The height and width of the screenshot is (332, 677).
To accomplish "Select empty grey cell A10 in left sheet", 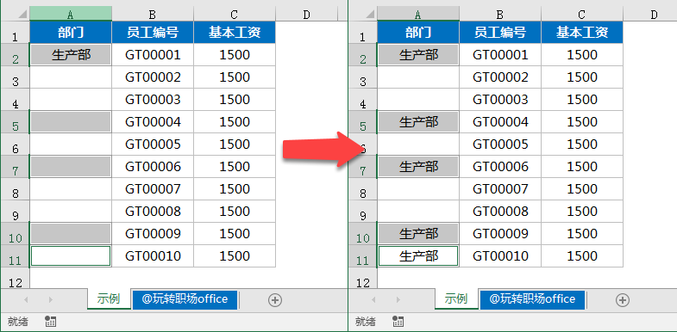I will click(x=71, y=234).
